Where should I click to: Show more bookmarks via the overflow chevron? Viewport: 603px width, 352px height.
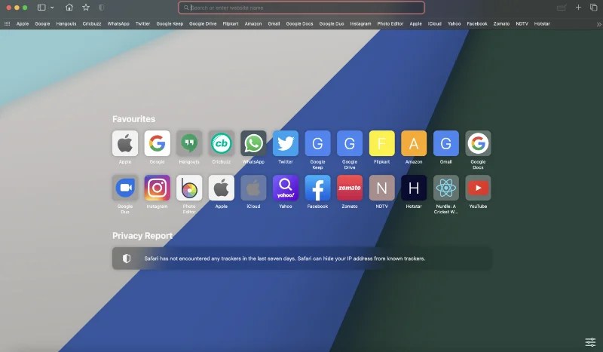(x=598, y=24)
